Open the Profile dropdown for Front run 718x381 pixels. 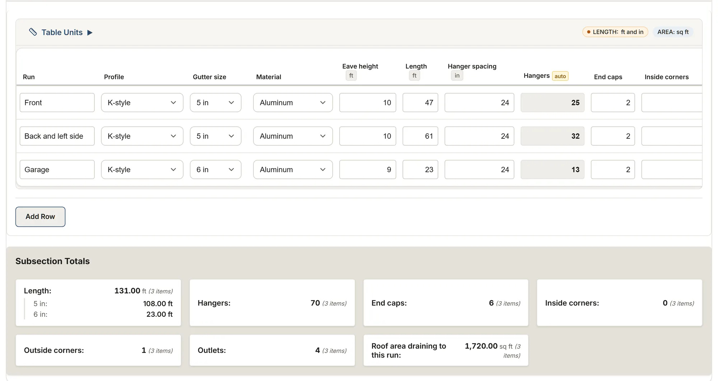coord(142,103)
